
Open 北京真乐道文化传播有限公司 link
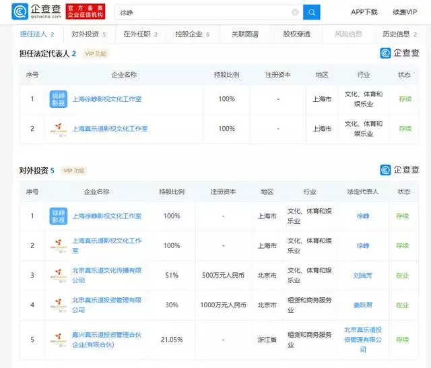pos(106,275)
